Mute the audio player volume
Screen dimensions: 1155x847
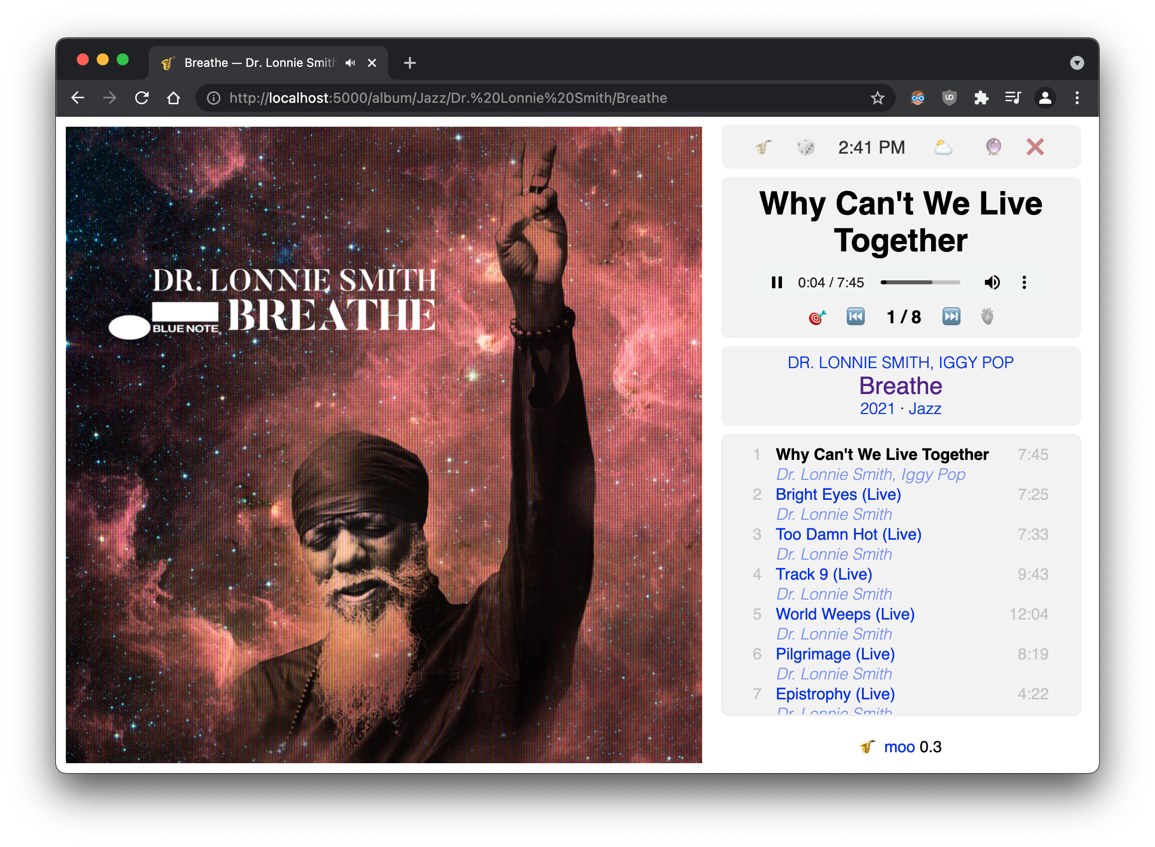(992, 282)
